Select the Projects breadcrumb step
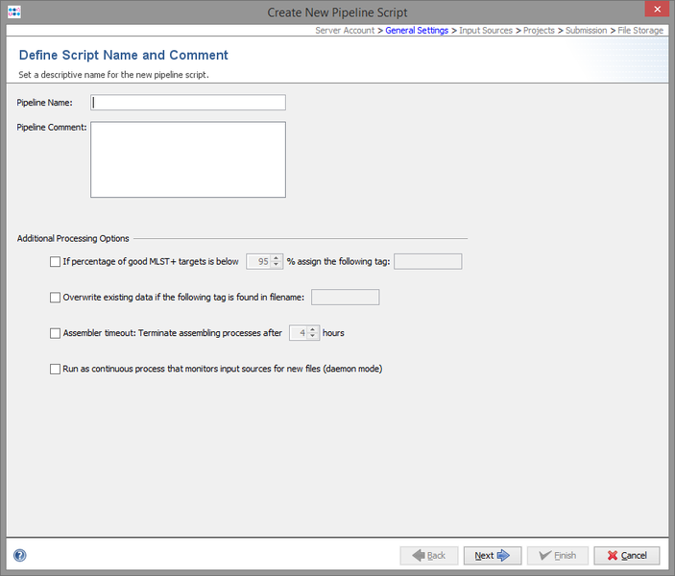This screenshot has width=675, height=576. 539,31
